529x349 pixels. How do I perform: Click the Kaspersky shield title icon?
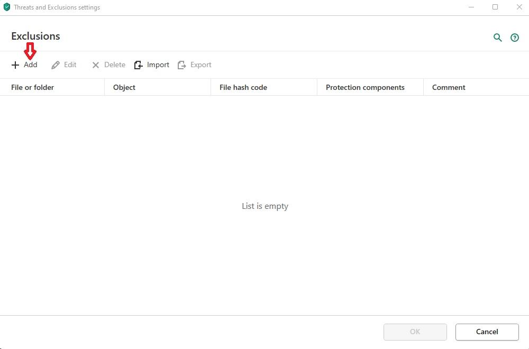coord(7,7)
